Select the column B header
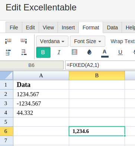This screenshot has width=135, height=146. coord(97,75)
